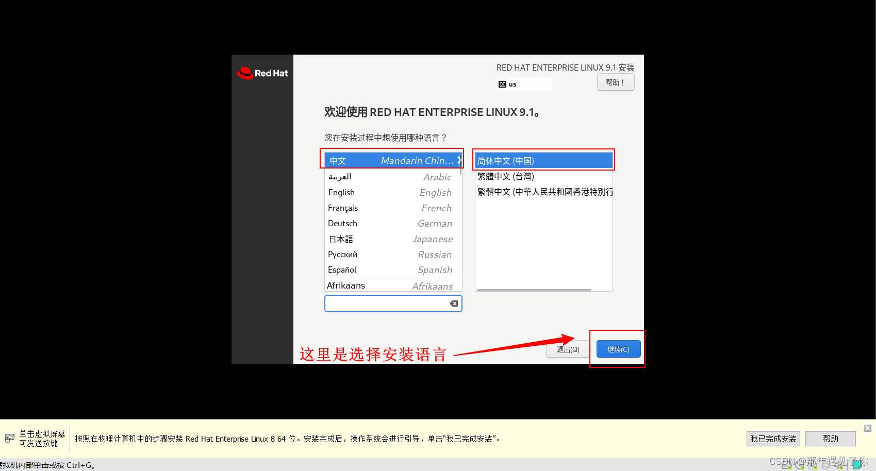Click inside the language search input box
The width and height of the screenshot is (876, 471).
click(x=387, y=303)
